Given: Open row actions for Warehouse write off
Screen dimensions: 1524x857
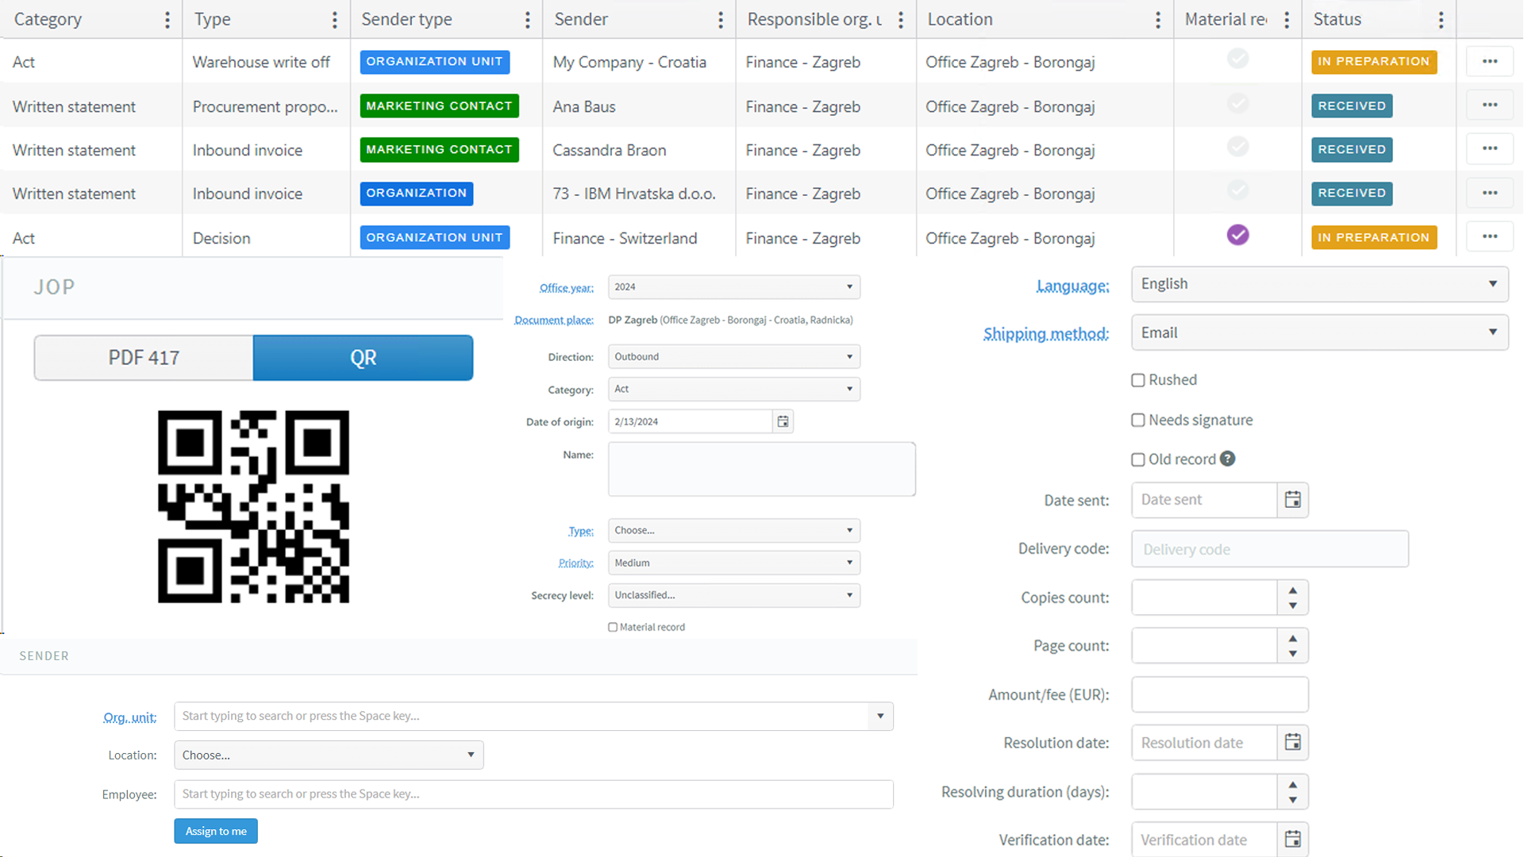Looking at the screenshot, I should [1490, 61].
